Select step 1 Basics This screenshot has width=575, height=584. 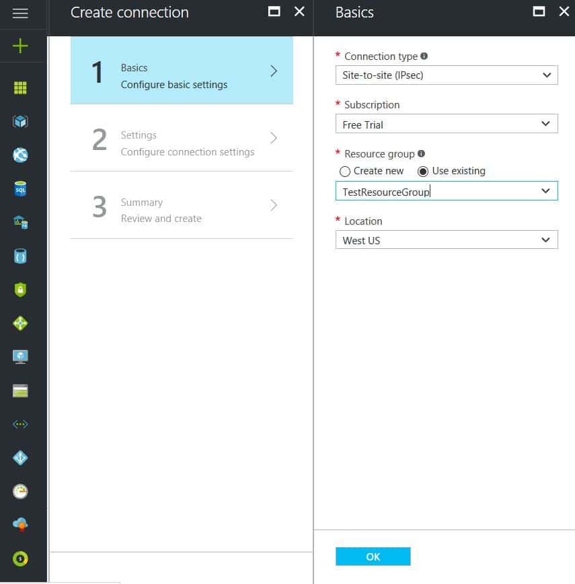(x=182, y=71)
